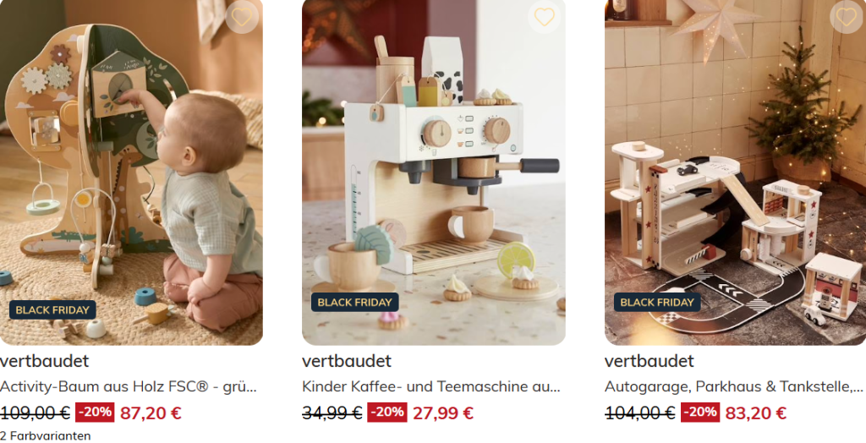Open the Activity-Baum aus Holz FSC product title
The image size is (866, 443).
point(129,386)
